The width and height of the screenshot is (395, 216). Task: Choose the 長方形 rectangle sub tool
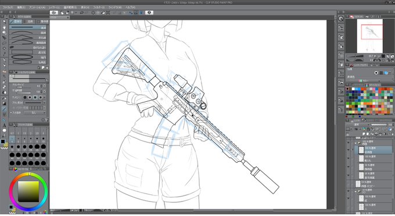pos(28,52)
